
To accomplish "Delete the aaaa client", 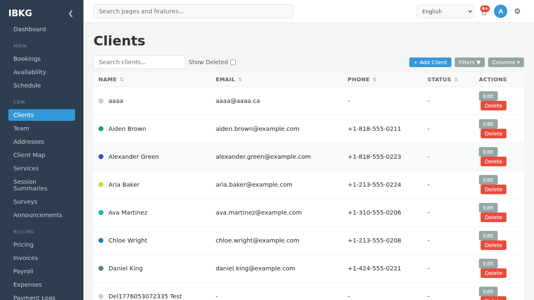I will [494, 106].
